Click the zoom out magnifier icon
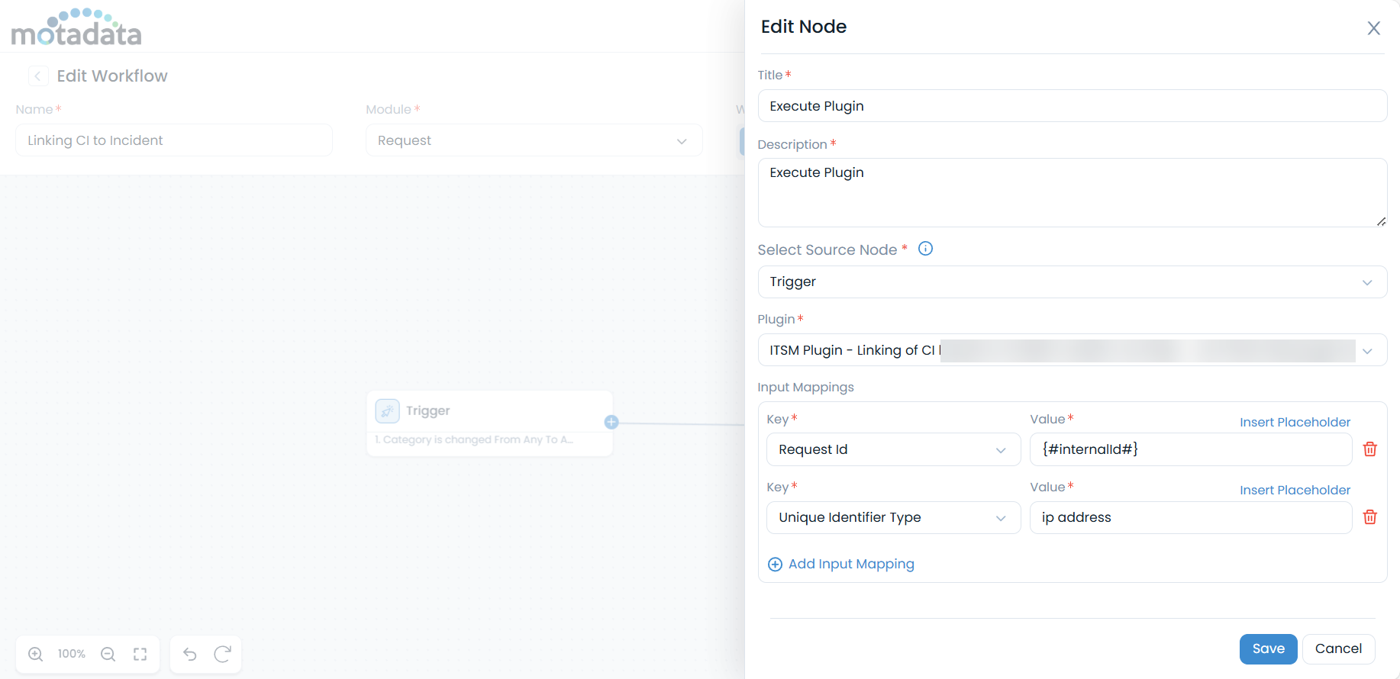 (x=108, y=654)
